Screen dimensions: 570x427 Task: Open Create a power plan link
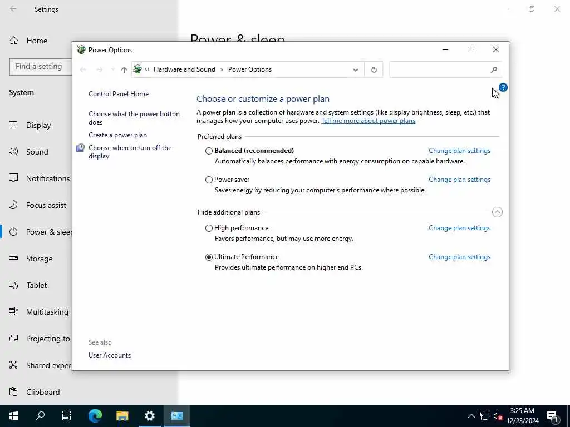click(x=118, y=135)
